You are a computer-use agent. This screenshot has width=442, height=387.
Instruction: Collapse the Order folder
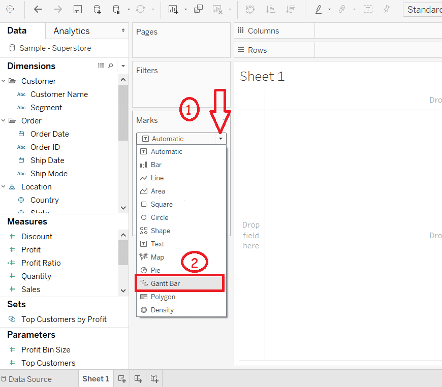pos(4,121)
